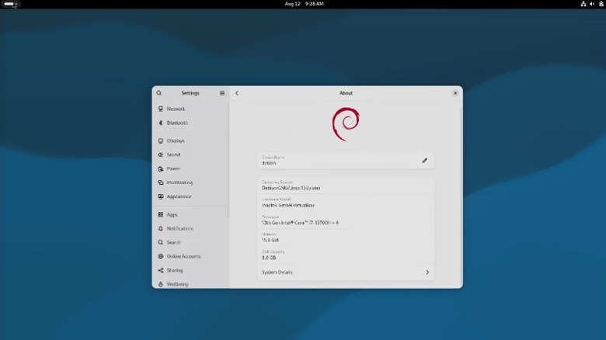The height and width of the screenshot is (340, 606).
Task: Open network status icon in top bar
Action: [x=583, y=4]
